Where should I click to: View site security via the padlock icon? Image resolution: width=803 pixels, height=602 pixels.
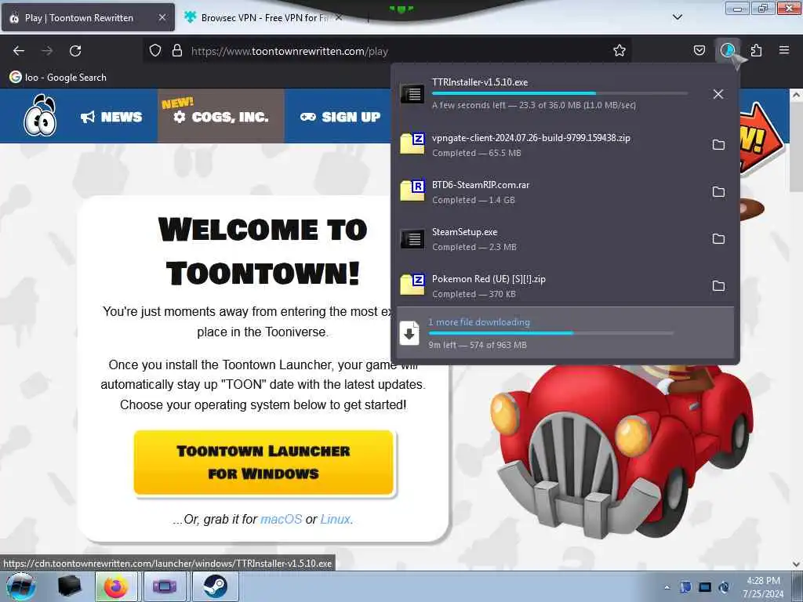177,51
